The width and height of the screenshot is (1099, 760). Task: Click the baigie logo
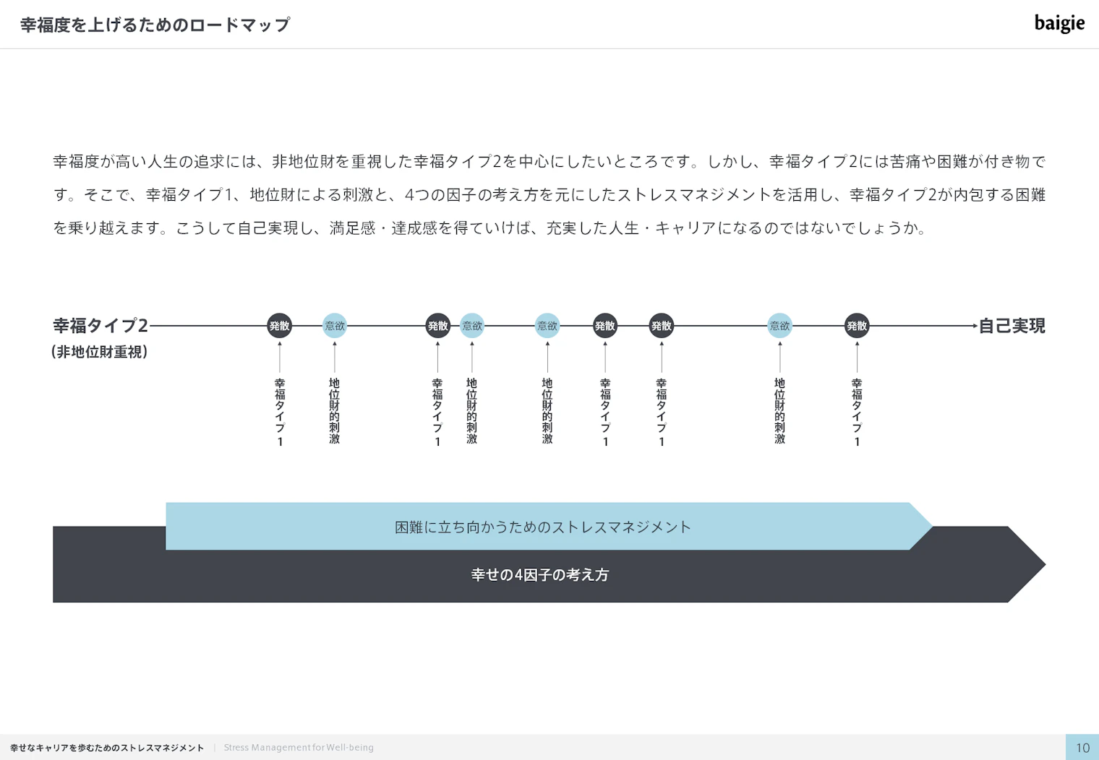(1059, 24)
